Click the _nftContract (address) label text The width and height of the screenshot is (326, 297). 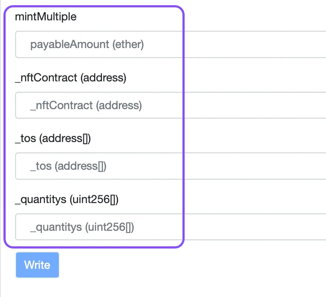(70, 78)
